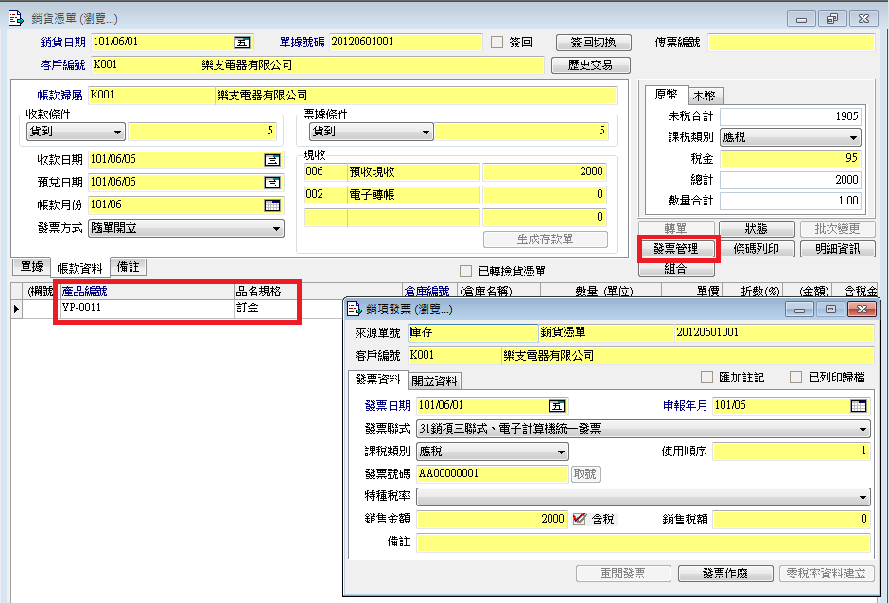Expand the 發票方式 dropdown
Viewport: 889px width, 603px height.
click(x=276, y=228)
